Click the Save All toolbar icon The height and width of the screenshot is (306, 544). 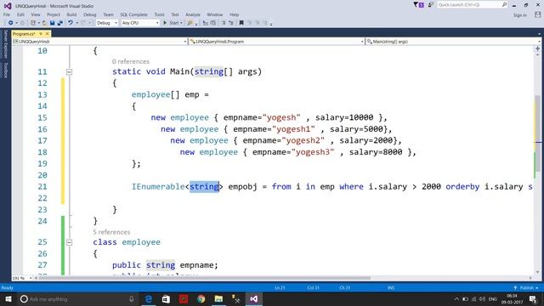point(60,23)
